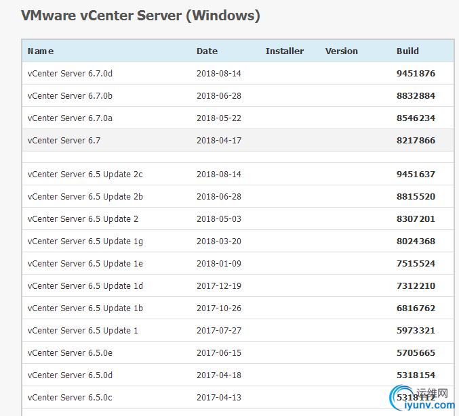Image resolution: width=459 pixels, height=416 pixels.
Task: Click build number 5705665
Action: coord(416,353)
